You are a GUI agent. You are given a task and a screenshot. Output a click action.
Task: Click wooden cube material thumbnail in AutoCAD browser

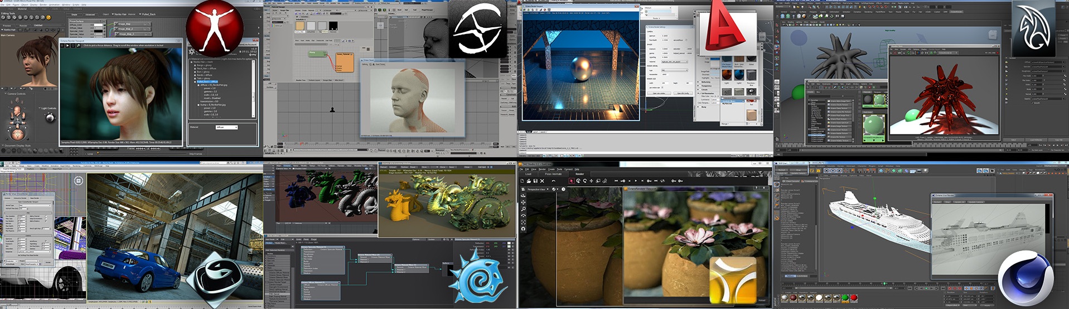click(x=752, y=115)
